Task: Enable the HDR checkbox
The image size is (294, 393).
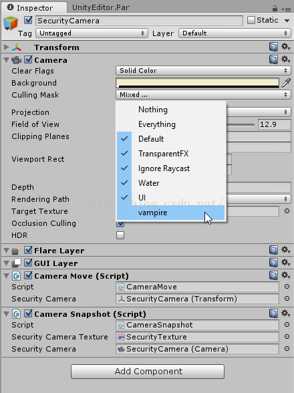Action: pos(120,235)
